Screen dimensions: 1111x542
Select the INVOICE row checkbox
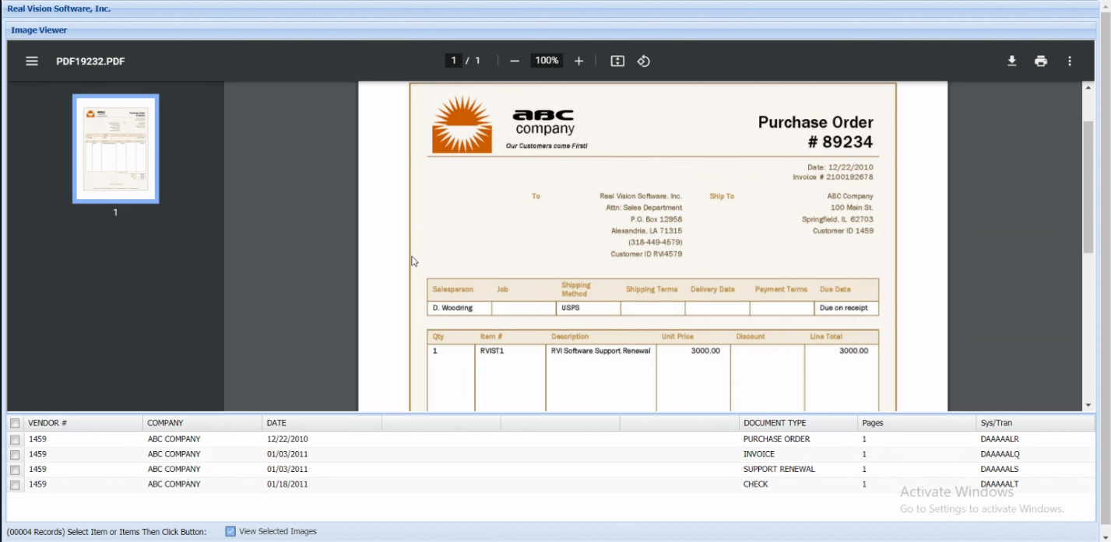15,455
